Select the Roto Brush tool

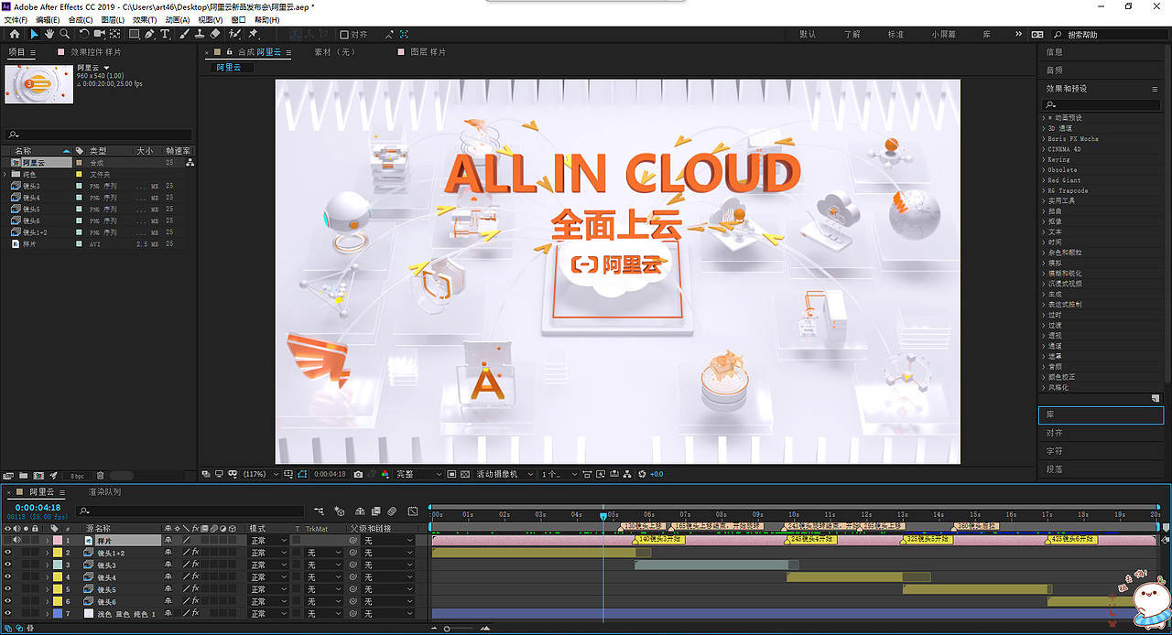tap(233, 34)
